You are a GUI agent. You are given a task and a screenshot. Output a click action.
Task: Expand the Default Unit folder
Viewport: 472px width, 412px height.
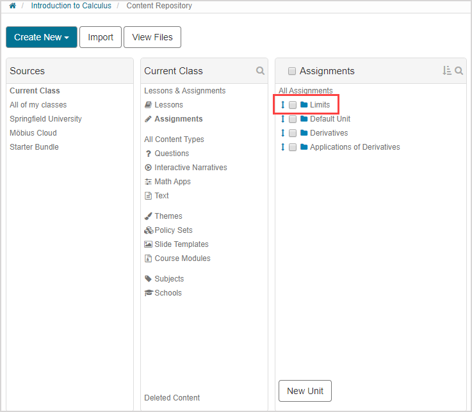329,119
